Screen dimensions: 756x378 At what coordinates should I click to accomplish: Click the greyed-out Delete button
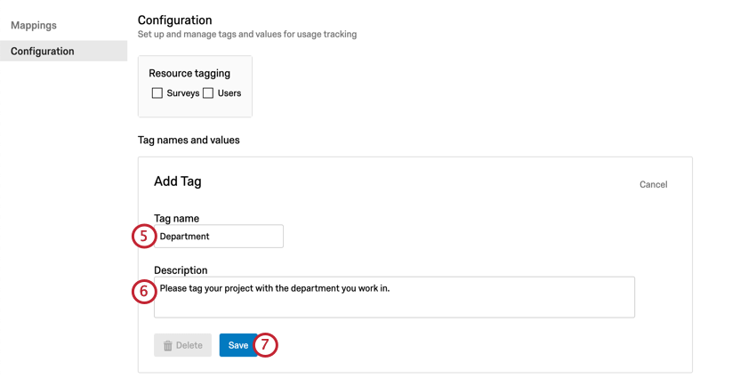pyautogui.click(x=182, y=345)
